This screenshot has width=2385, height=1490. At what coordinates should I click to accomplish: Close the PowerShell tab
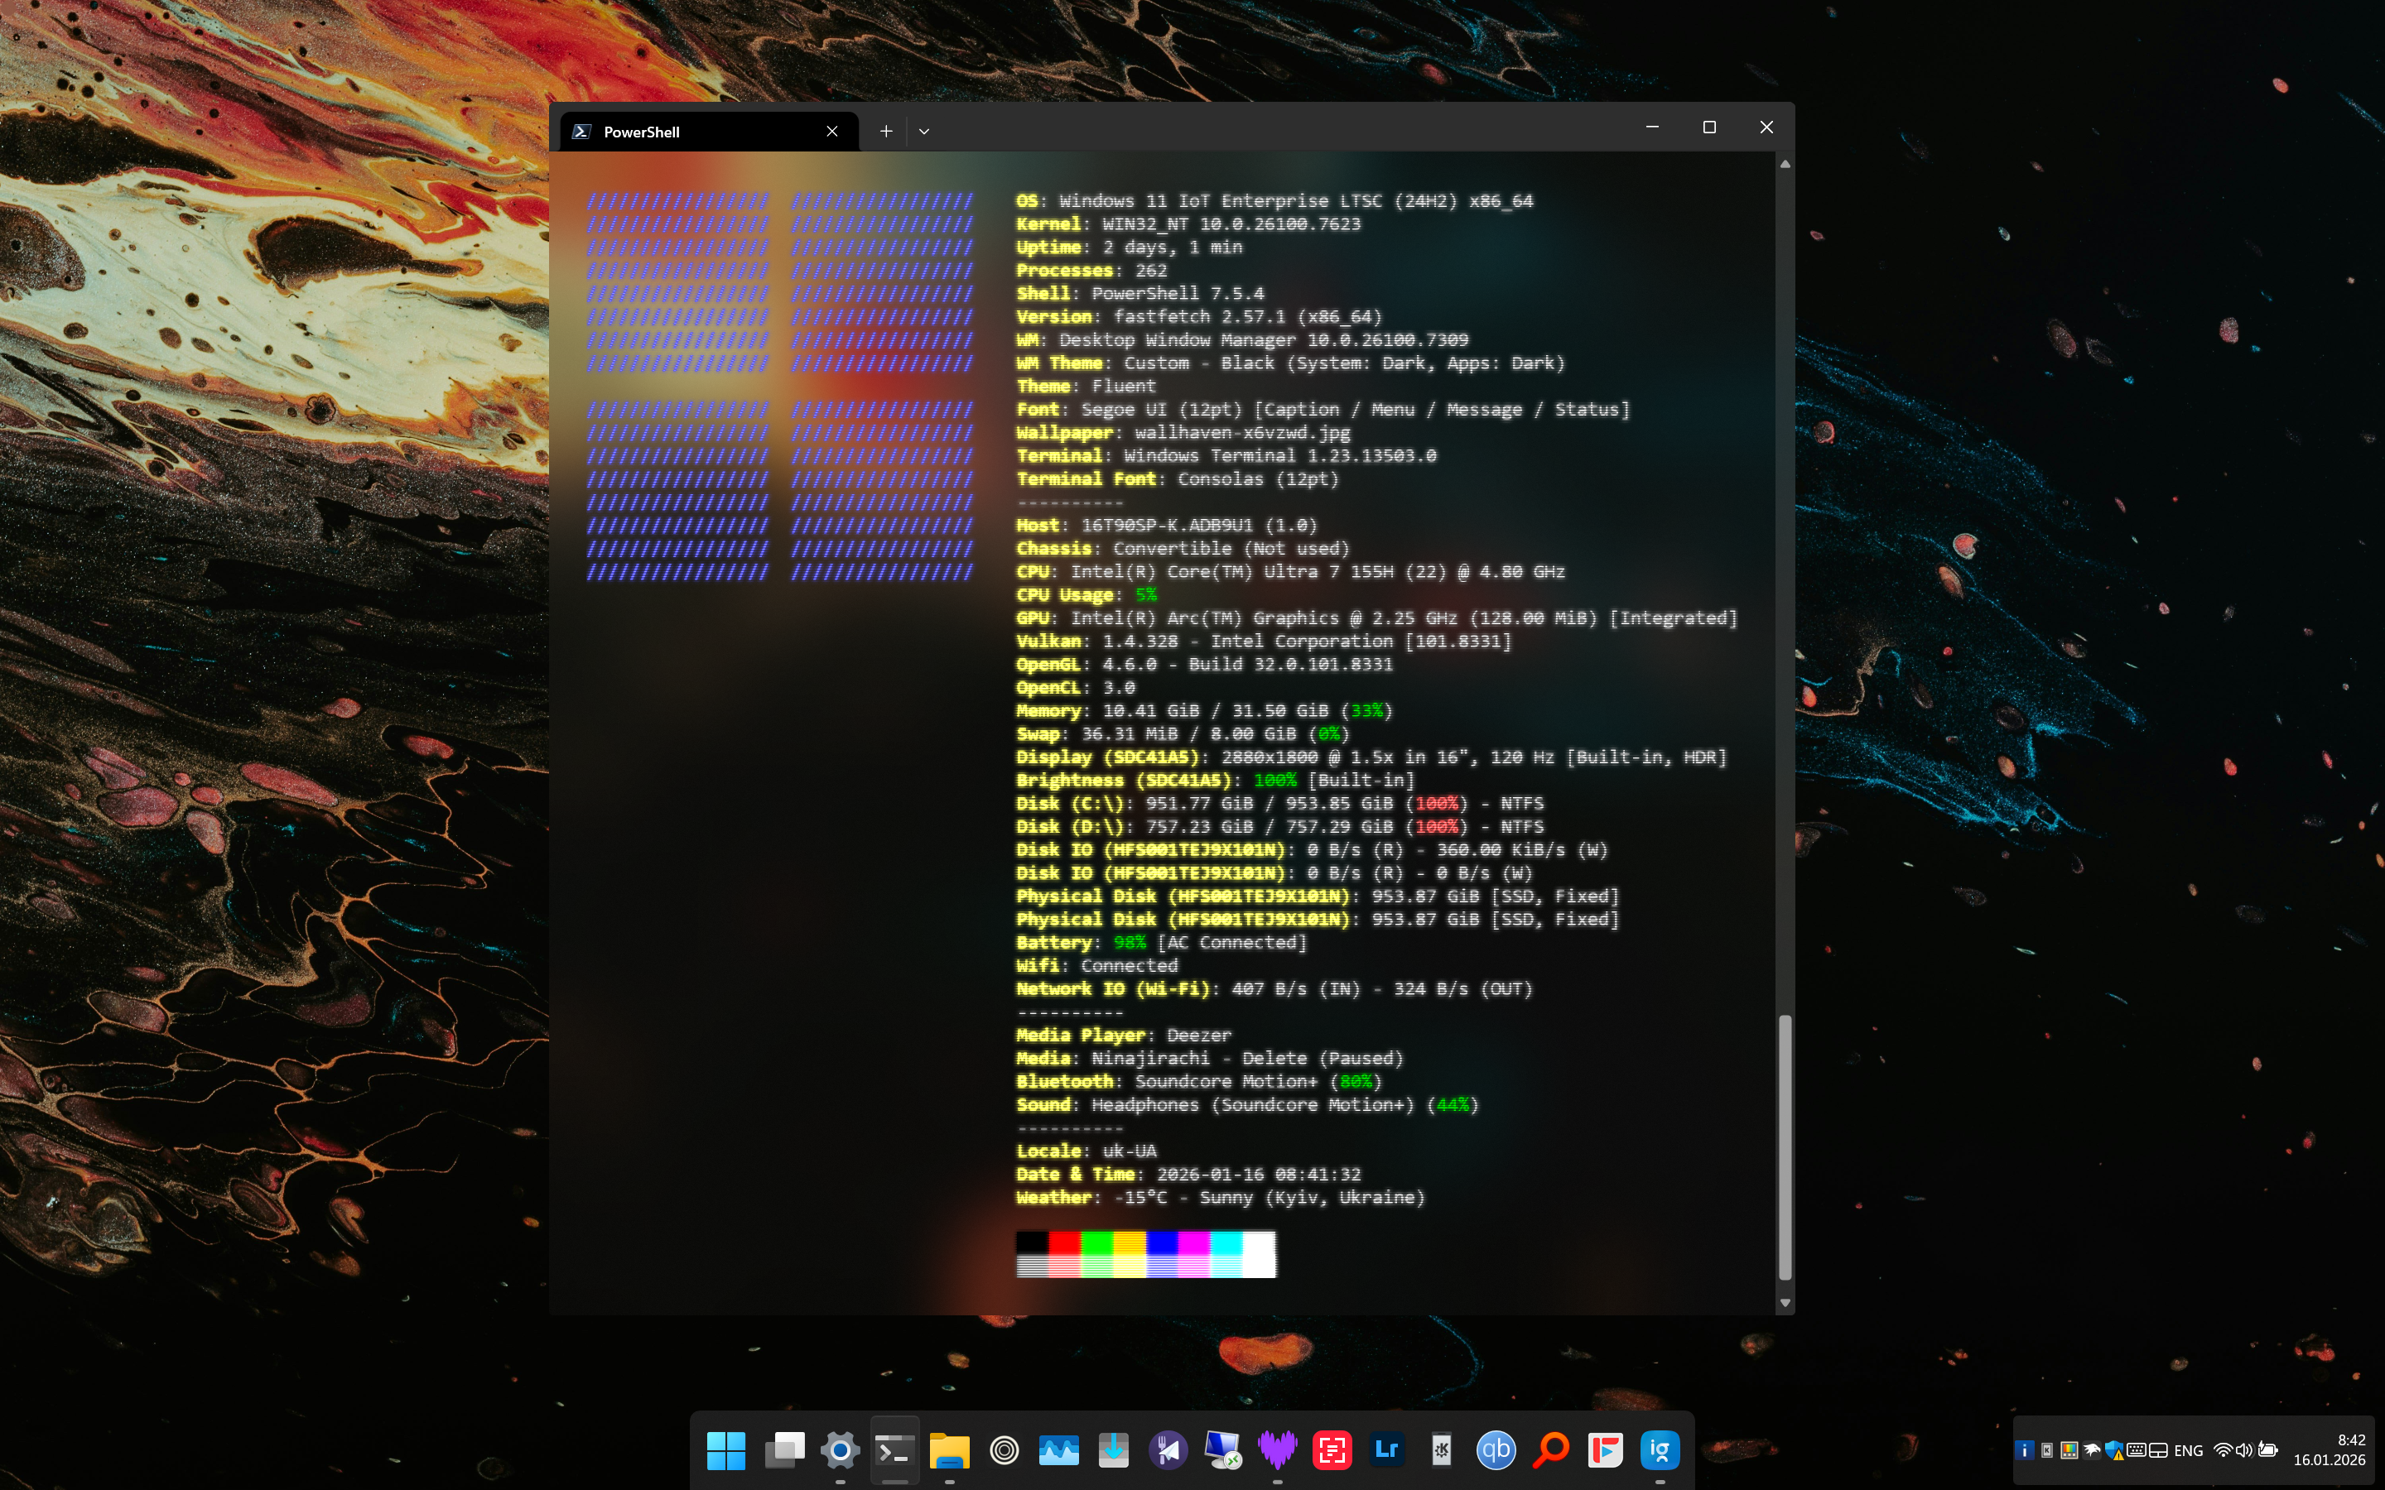(831, 131)
